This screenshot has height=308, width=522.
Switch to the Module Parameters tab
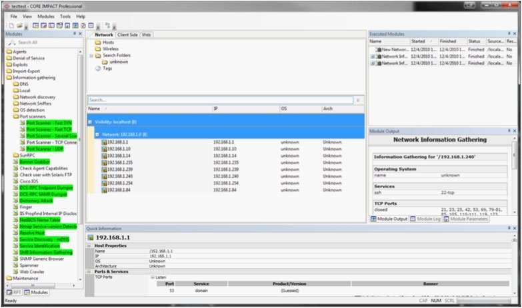(x=466, y=219)
